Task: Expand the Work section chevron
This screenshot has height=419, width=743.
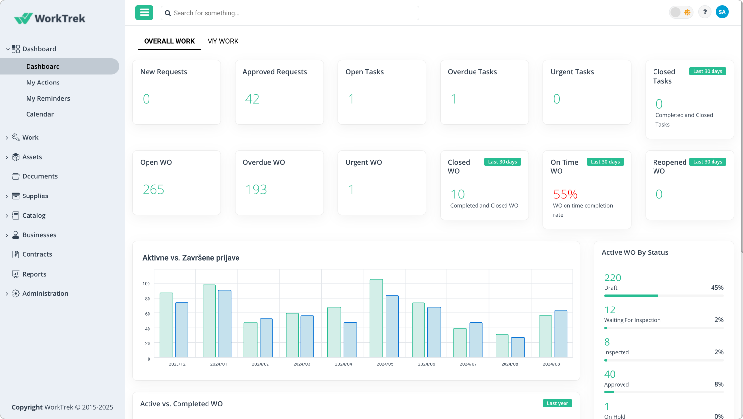Action: coord(7,138)
